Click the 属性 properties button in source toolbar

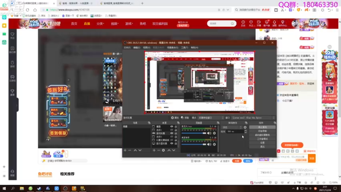click(x=175, y=118)
